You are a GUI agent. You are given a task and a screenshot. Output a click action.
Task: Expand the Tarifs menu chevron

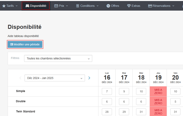[17, 6]
